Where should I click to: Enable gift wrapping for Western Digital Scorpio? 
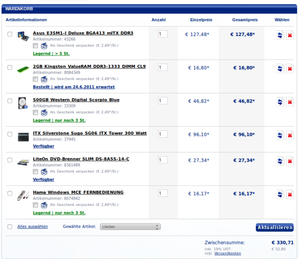36,112
